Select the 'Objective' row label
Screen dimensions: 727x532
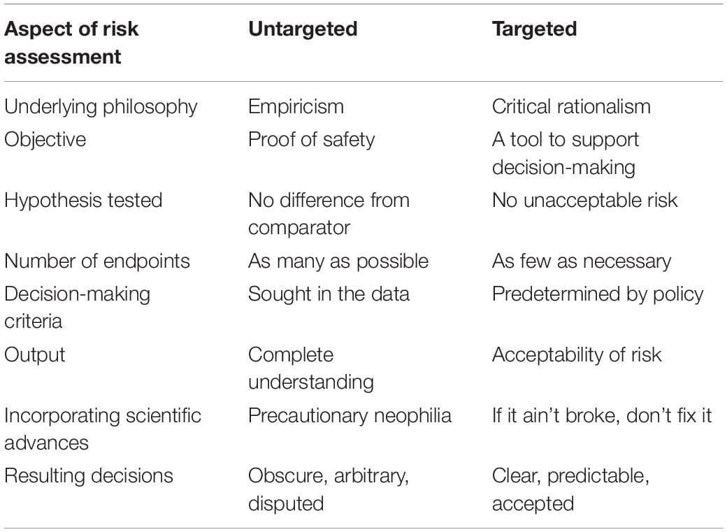[x=45, y=139]
